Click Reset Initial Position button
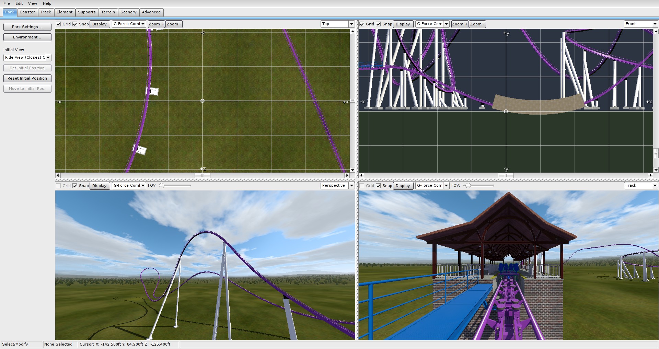 point(27,78)
